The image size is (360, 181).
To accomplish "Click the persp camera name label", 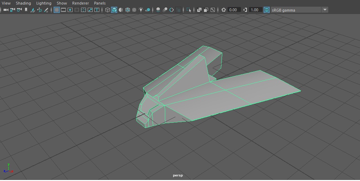I will coord(178,175).
